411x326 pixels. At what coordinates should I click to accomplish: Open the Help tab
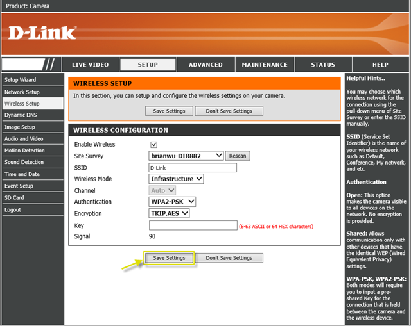click(x=380, y=65)
